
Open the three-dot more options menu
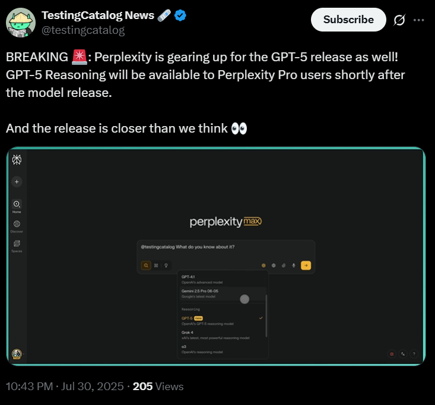[x=419, y=20]
